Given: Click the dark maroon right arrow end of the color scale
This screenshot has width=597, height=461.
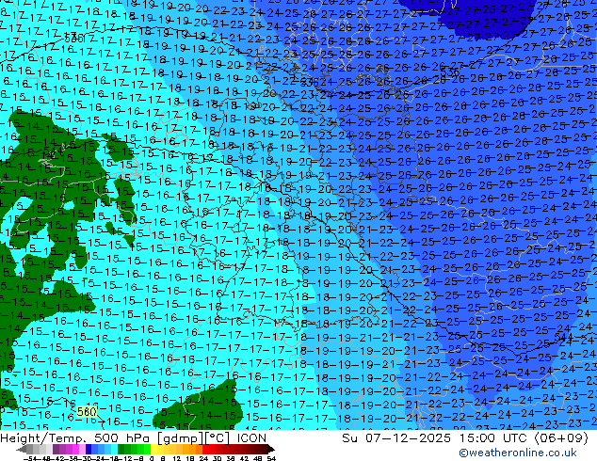Looking at the screenshot, I should [x=270, y=450].
